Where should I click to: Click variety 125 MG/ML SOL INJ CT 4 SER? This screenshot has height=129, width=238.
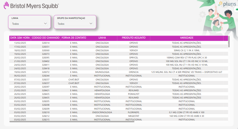click(187, 72)
